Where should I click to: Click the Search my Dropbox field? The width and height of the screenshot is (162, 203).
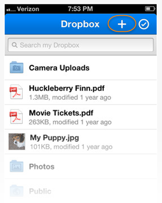point(81,45)
